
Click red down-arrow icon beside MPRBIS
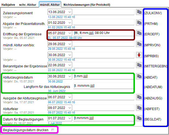tap(139, 55)
